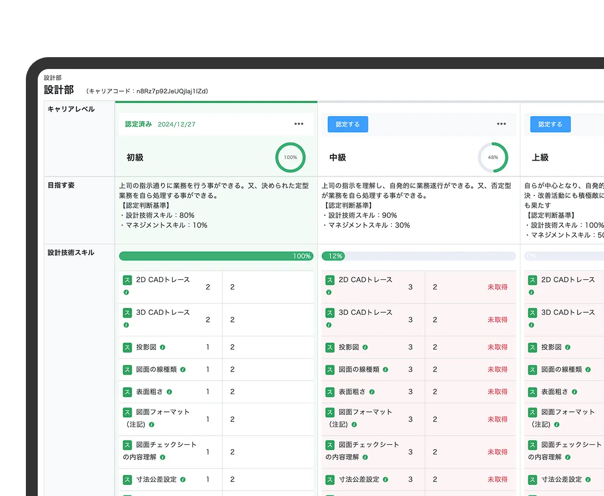Image resolution: width=604 pixels, height=496 pixels.
Task: Click 初級 設計技術スキル 100% progress bar
Action: pyautogui.click(x=216, y=256)
